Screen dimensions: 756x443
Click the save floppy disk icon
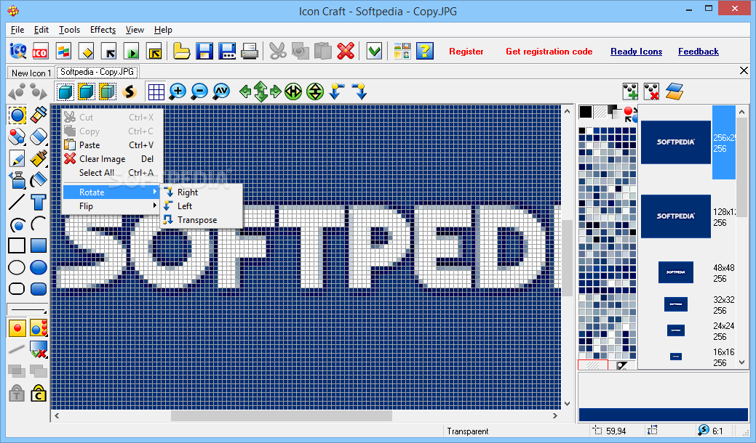click(204, 51)
